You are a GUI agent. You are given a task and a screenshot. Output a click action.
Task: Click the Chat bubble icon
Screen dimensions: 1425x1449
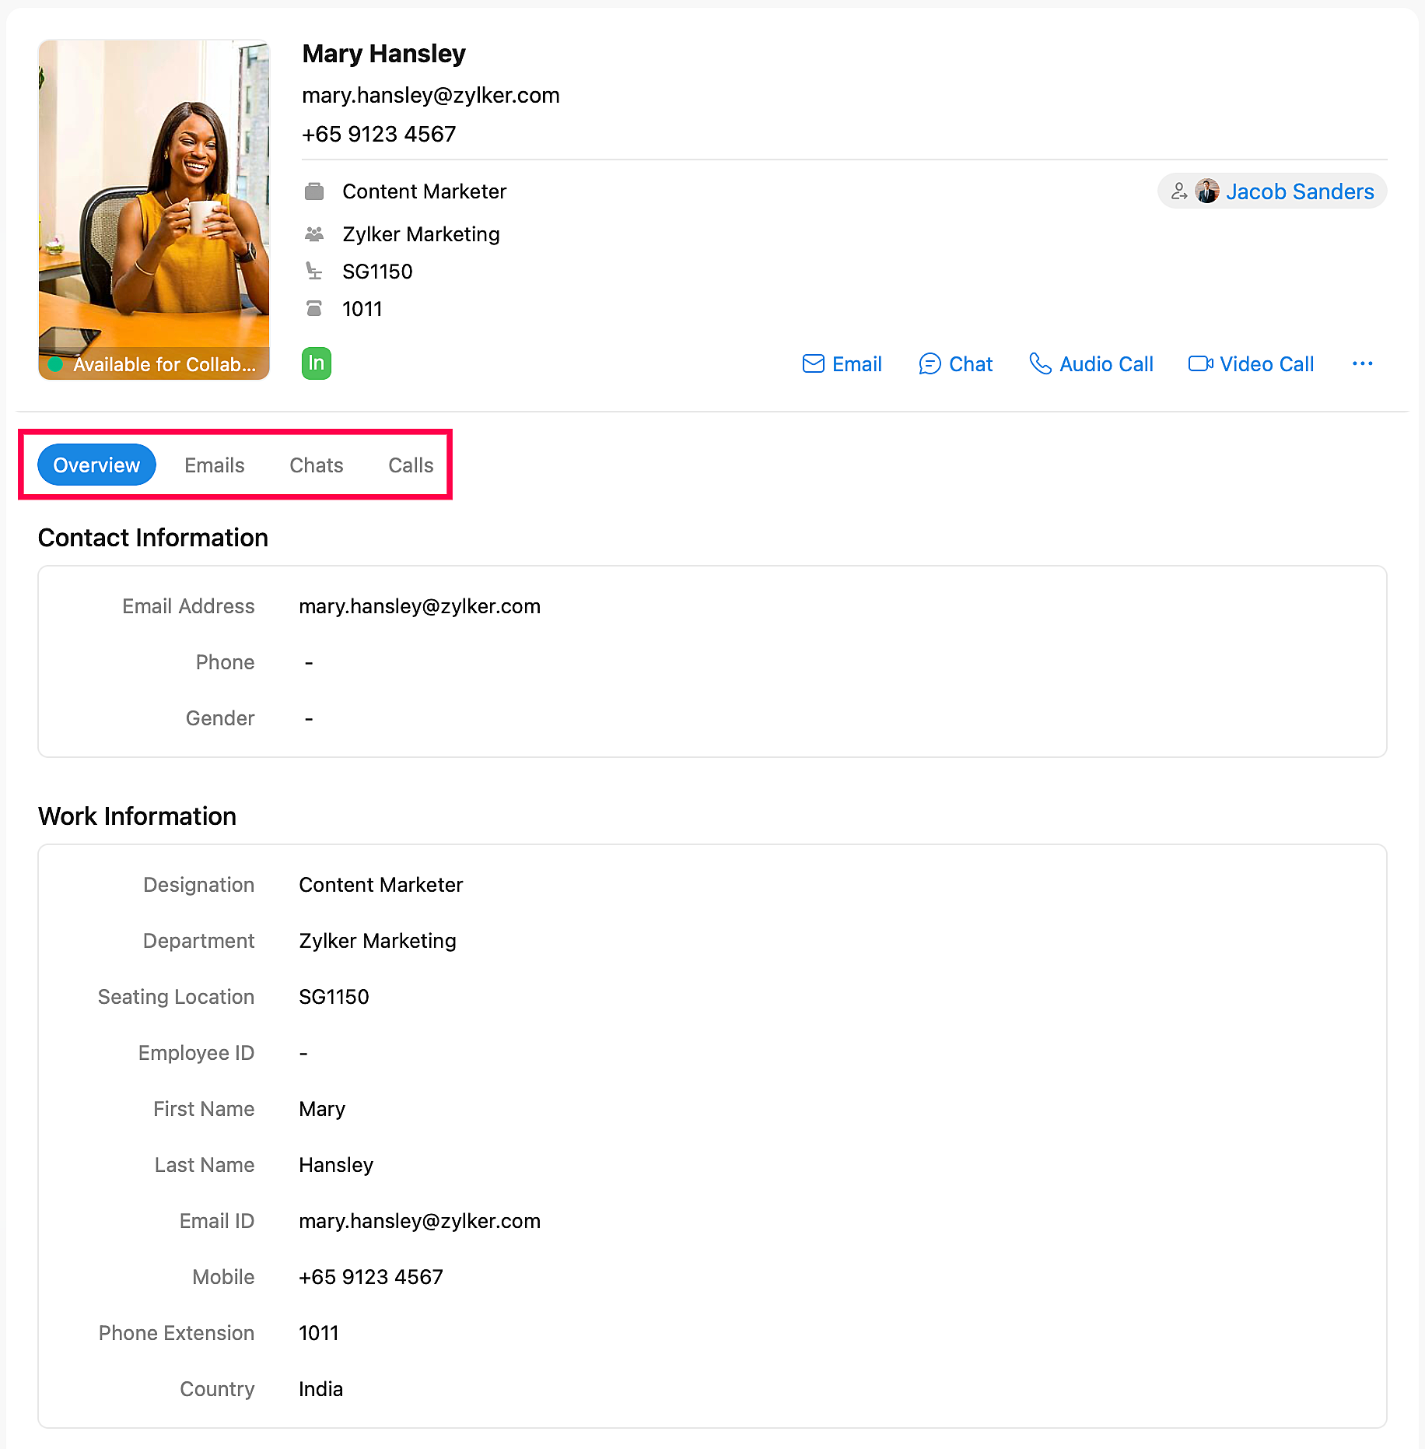point(930,363)
